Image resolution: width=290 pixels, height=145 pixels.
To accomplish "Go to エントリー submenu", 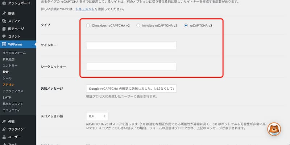I will (x=10, y=65).
